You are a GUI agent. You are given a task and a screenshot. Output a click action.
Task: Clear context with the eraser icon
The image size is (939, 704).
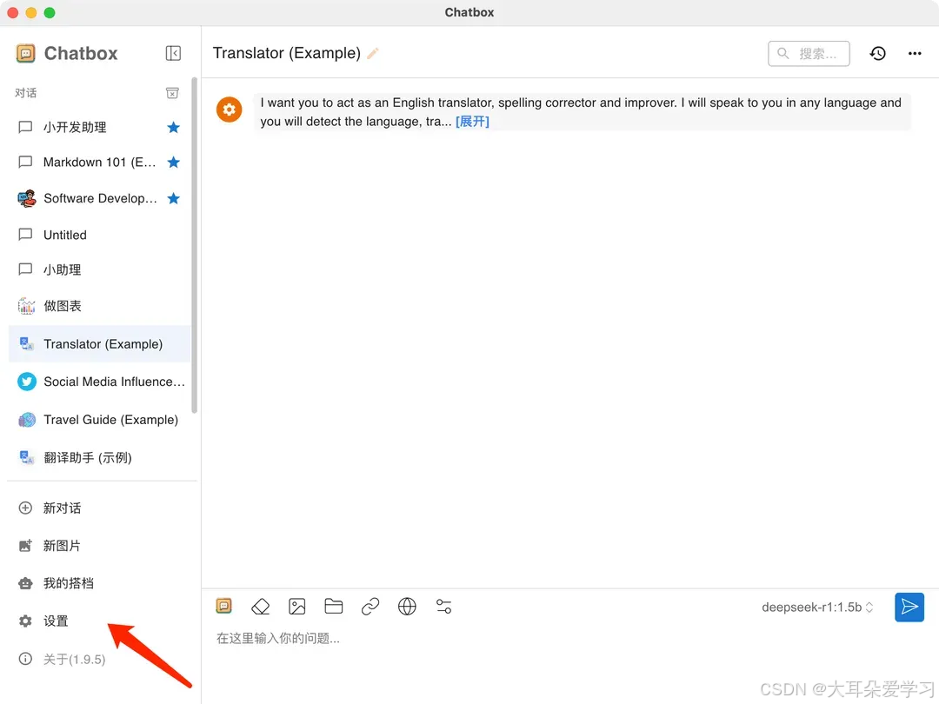(261, 607)
